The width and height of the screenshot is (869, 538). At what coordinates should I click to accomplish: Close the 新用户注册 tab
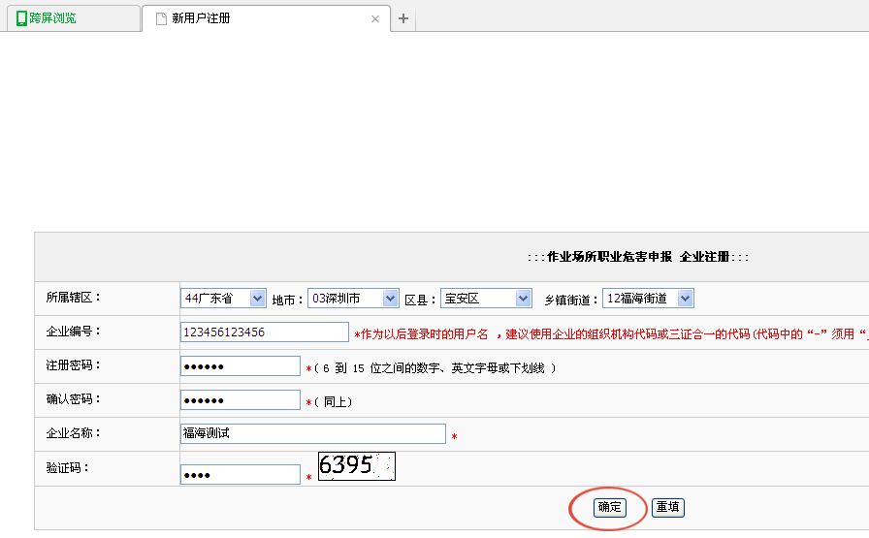point(375,18)
